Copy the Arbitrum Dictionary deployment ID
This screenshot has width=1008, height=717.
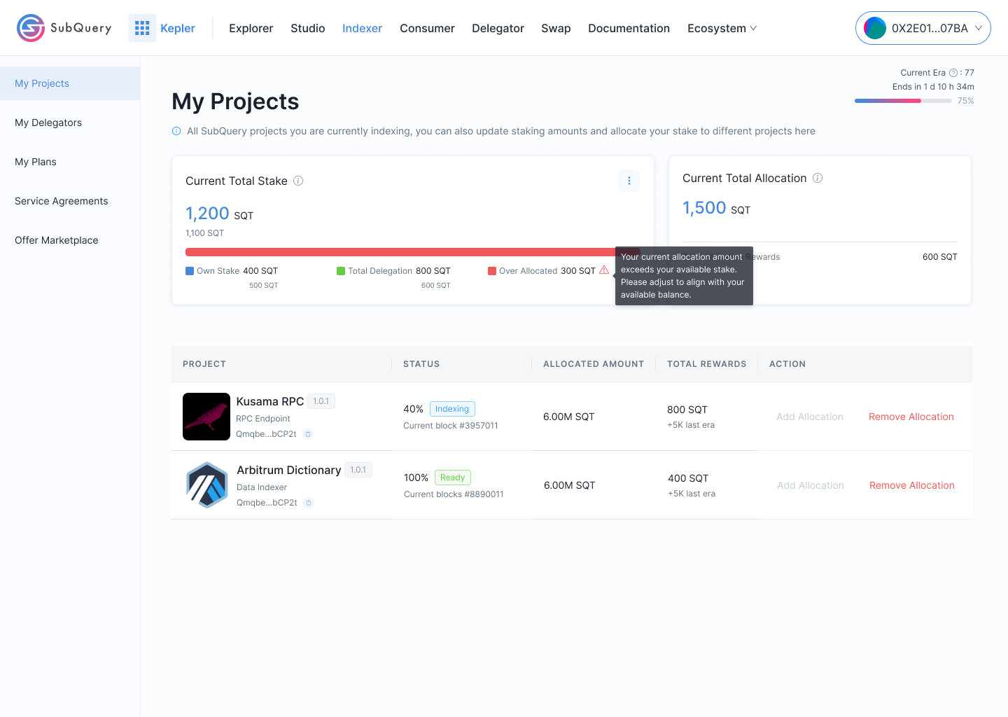309,503
